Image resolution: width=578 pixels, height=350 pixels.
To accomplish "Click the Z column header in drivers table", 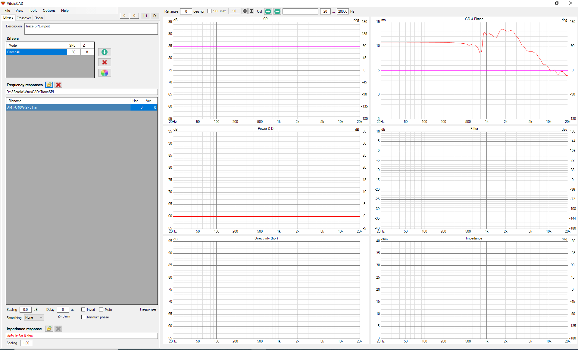I will click(x=87, y=45).
